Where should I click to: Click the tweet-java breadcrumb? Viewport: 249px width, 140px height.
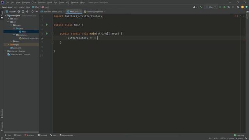(7, 7)
